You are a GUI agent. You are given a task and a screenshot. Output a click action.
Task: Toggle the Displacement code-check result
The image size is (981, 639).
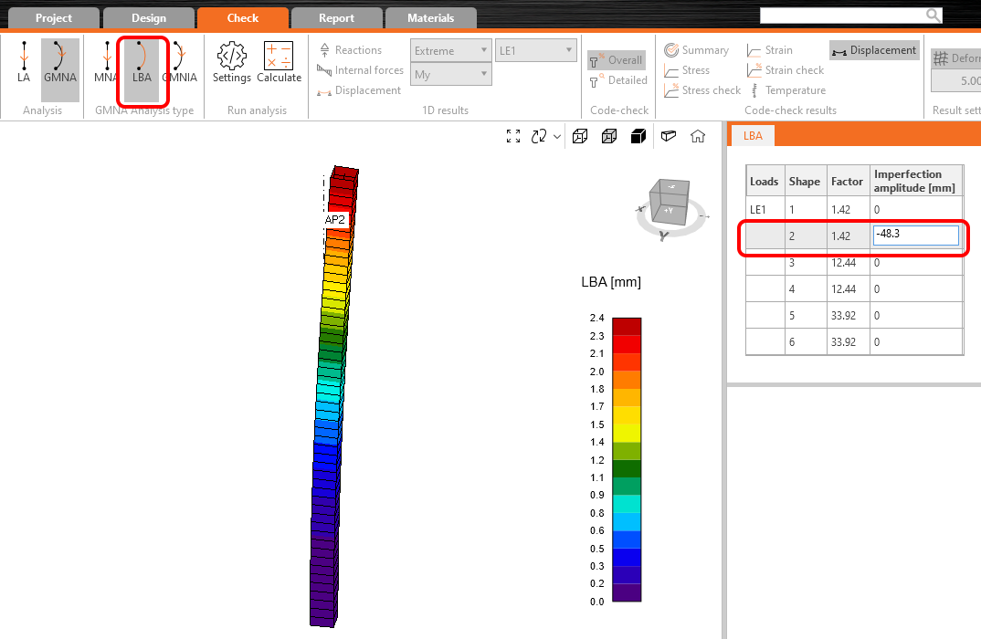[x=874, y=50]
